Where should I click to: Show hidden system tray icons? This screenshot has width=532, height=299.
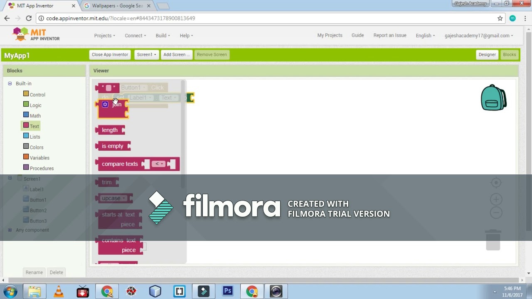[495, 292]
